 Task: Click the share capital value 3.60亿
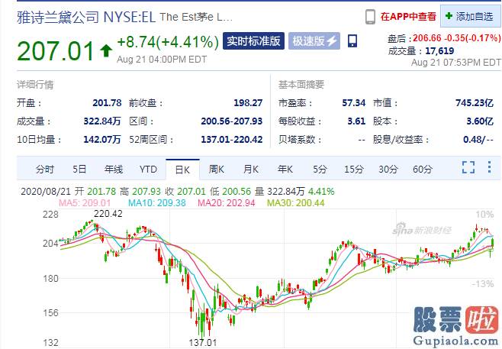click(x=480, y=121)
